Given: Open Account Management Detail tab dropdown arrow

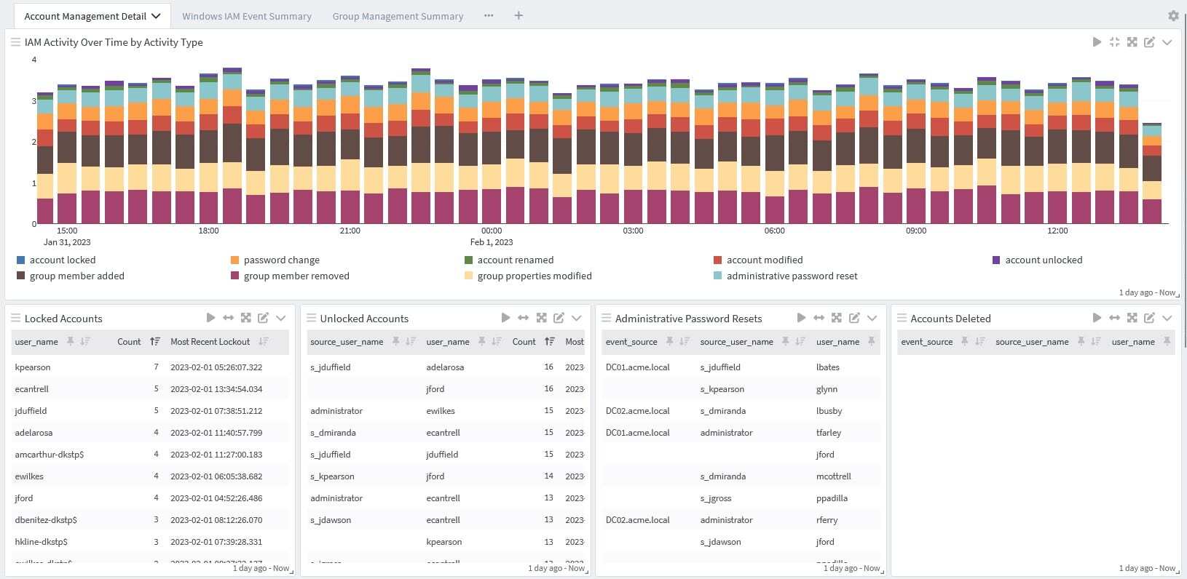Looking at the screenshot, I should (x=156, y=16).
